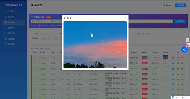Screen dimensions: 190x99
Task: Open the sidebar item with the plus-circle icon
Action: pyautogui.click(x=13, y=17)
